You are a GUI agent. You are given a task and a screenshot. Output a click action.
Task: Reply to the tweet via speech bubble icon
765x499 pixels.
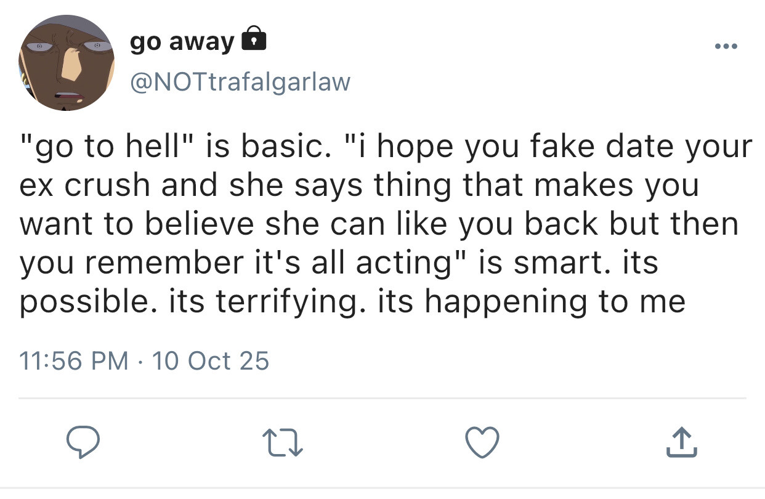pyautogui.click(x=85, y=442)
